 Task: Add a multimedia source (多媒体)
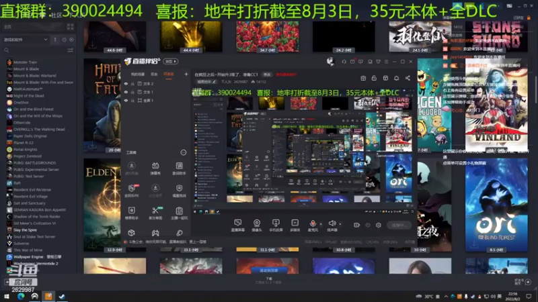(295, 225)
